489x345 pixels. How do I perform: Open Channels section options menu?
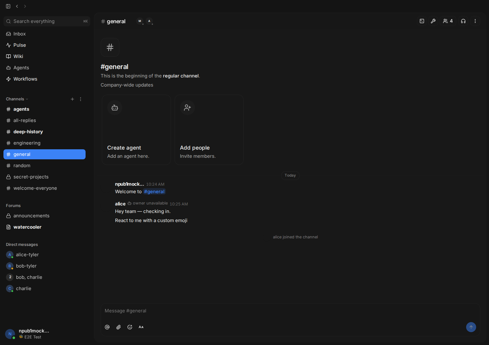[x=81, y=99]
